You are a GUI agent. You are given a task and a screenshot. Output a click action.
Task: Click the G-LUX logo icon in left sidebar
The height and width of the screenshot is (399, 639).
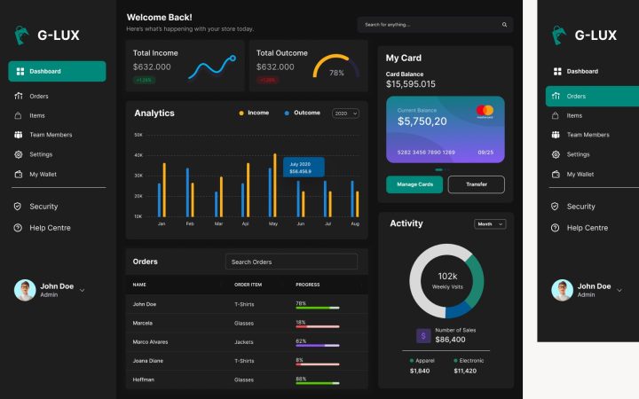21,35
